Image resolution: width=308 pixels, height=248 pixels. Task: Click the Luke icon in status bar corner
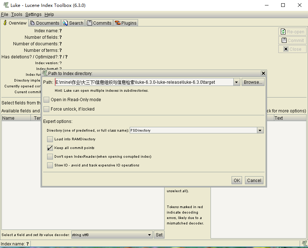click(304, 244)
